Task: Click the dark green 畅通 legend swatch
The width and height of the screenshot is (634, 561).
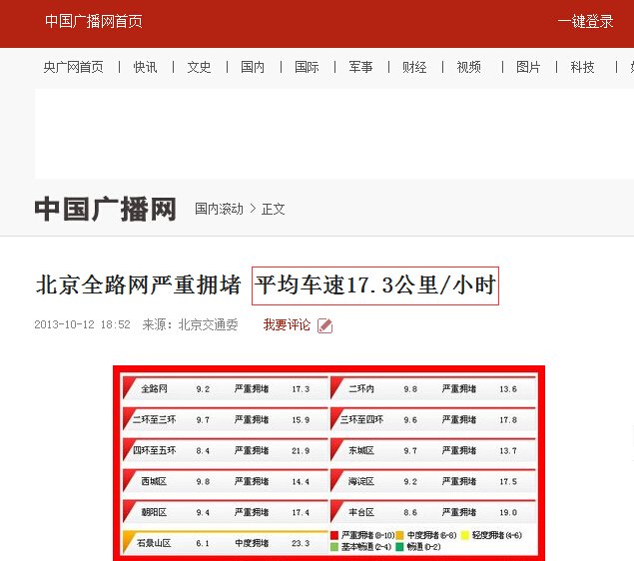Action: point(400,547)
